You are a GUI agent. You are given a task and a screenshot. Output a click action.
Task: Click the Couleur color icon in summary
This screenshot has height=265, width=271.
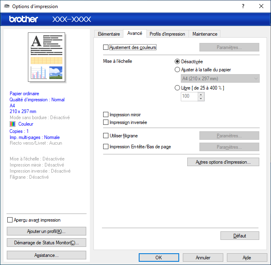tap(12, 124)
